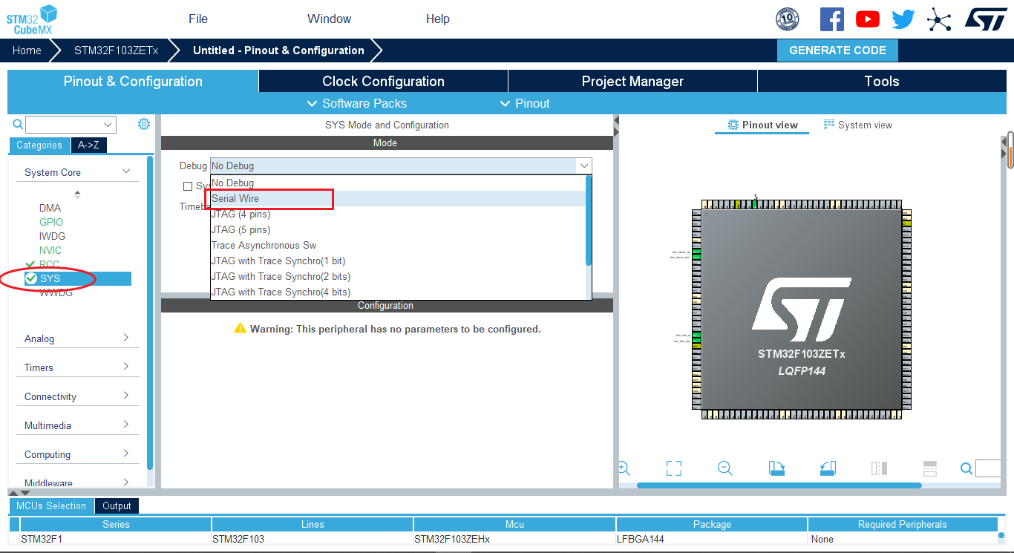Rotate the chip counterclockwise icon
1014x553 pixels.
click(x=828, y=468)
